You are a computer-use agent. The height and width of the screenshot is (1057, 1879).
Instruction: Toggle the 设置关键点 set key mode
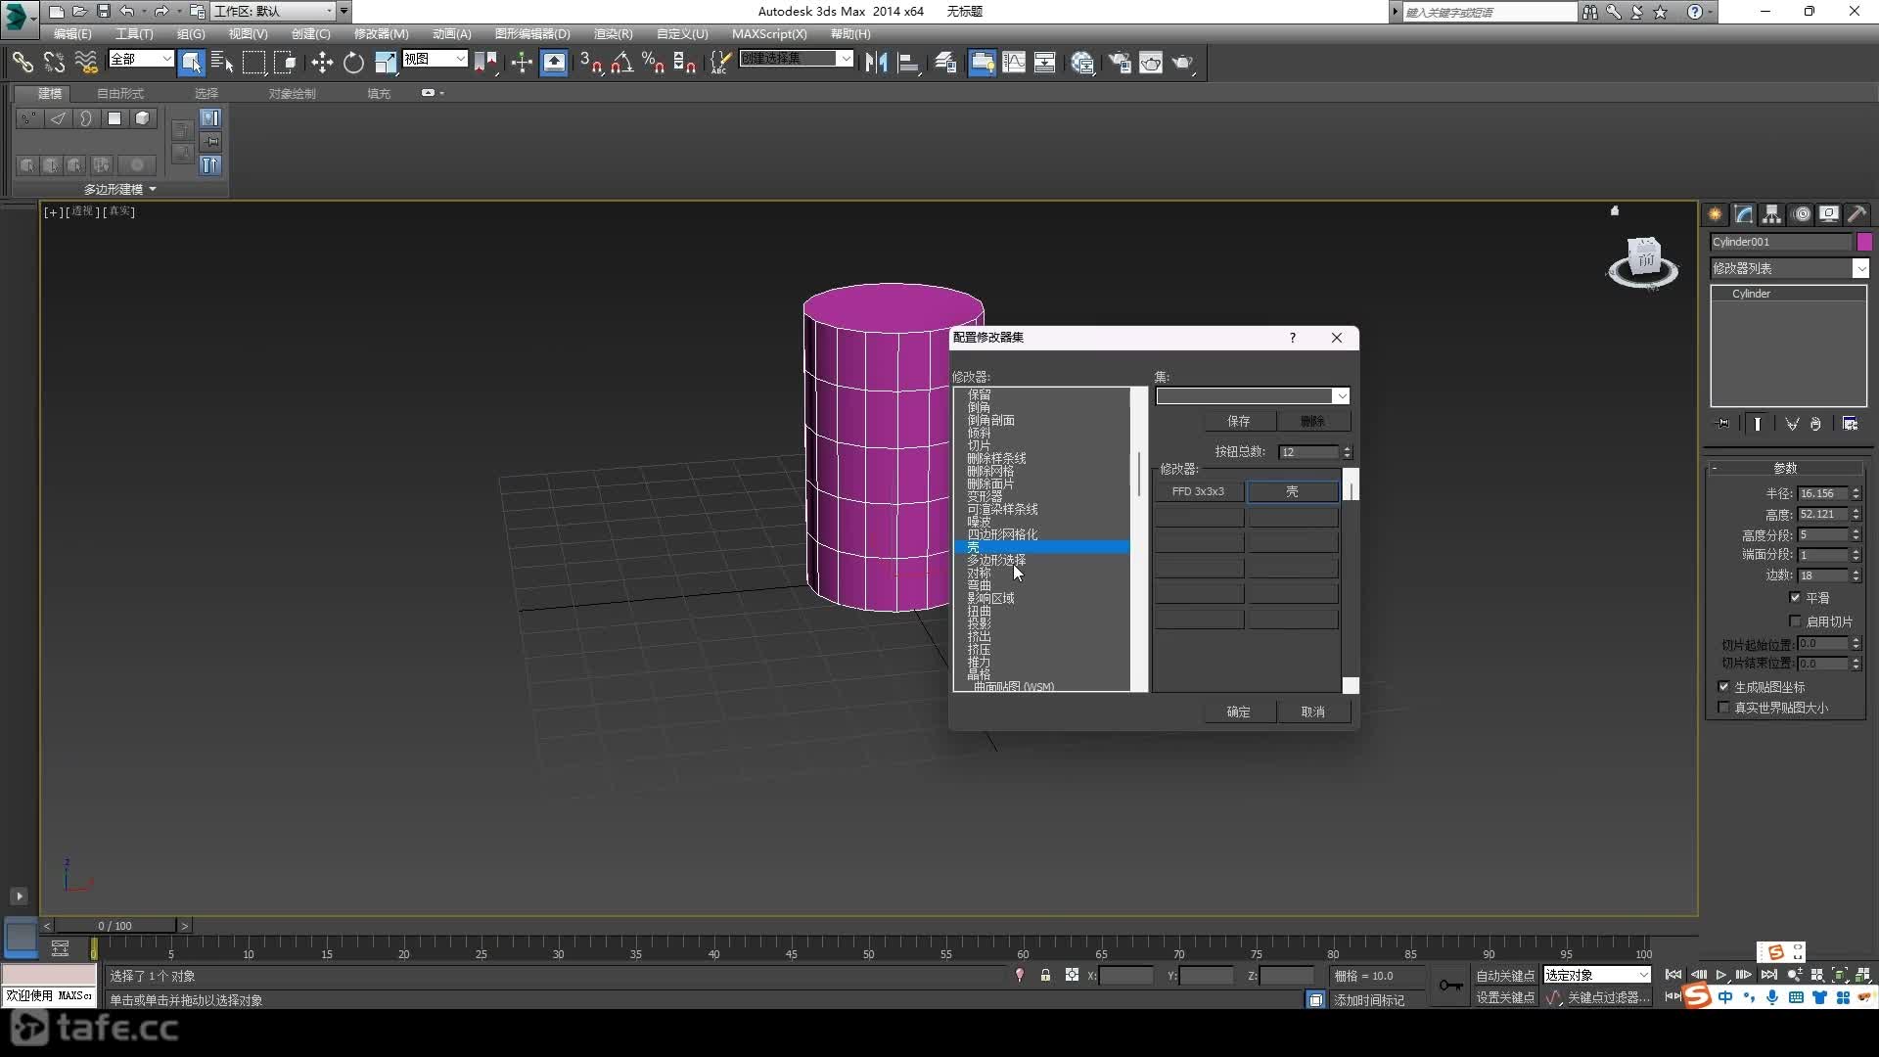tap(1505, 997)
